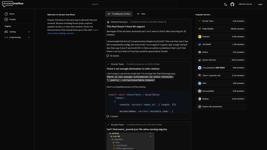The width and height of the screenshot is (267, 150).
Task: Open VALORANT server
Action: 221,44
